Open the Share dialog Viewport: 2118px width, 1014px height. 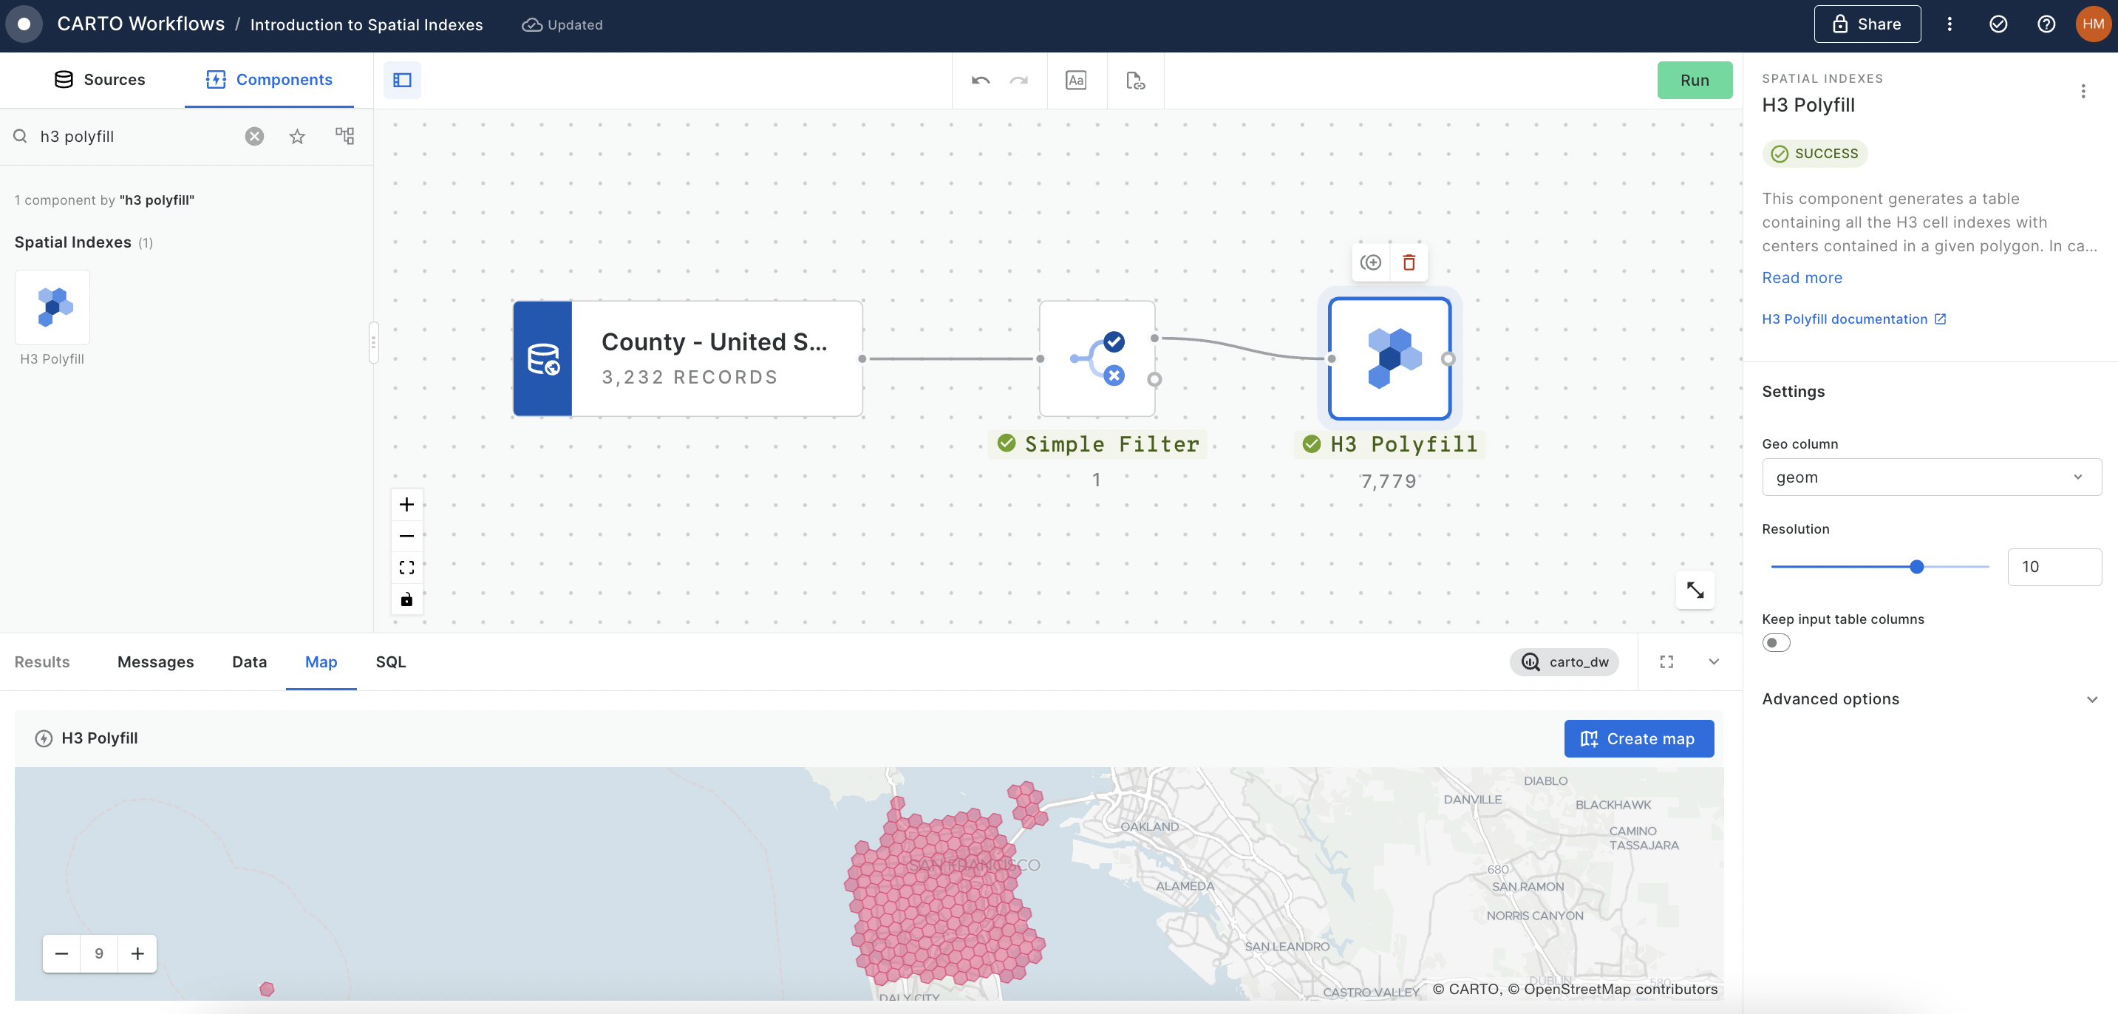[1867, 24]
